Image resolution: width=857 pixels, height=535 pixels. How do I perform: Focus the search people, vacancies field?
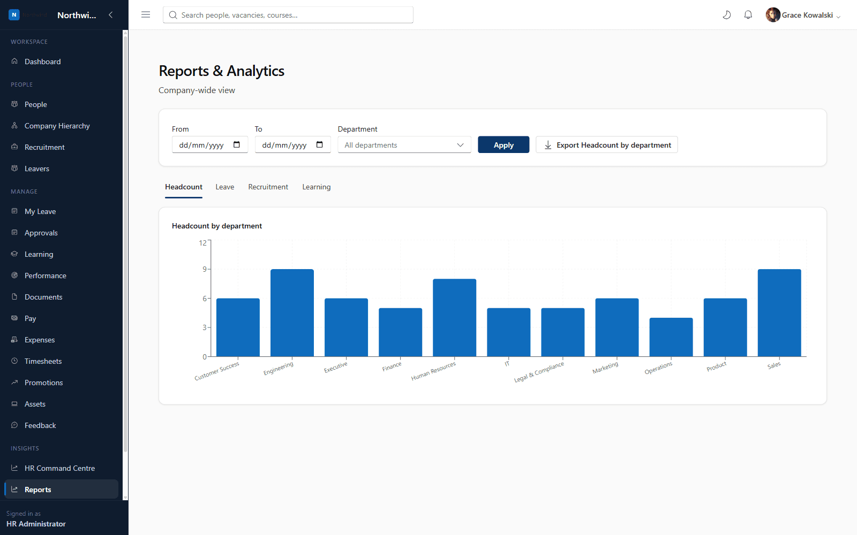(x=288, y=15)
